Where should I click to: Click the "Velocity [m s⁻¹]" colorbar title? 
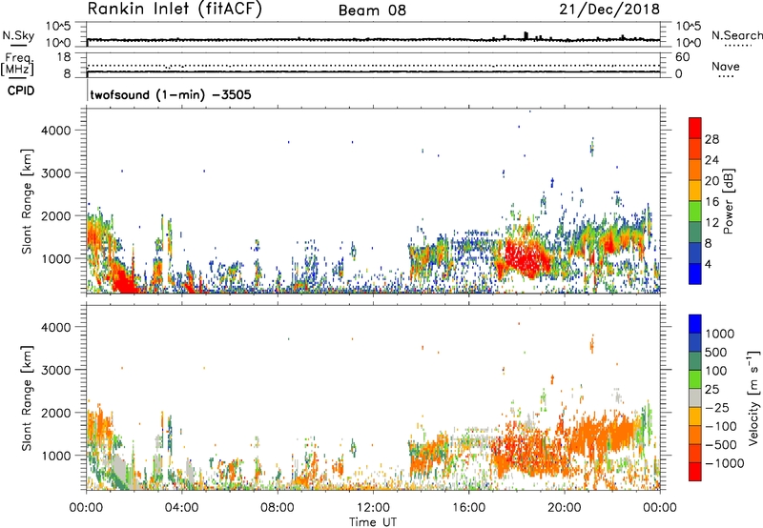tap(753, 397)
